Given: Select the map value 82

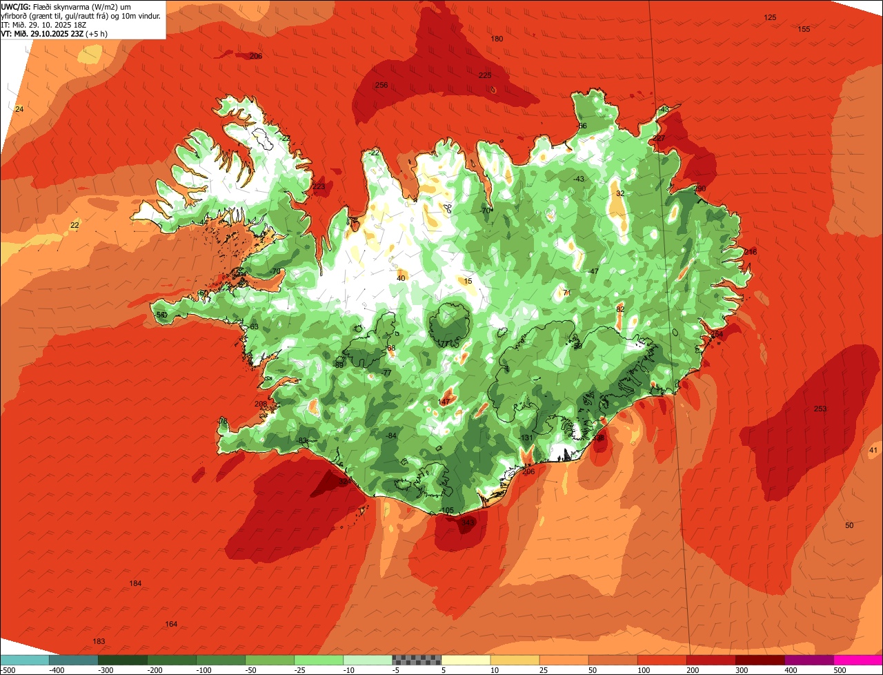Looking at the screenshot, I should (620, 309).
